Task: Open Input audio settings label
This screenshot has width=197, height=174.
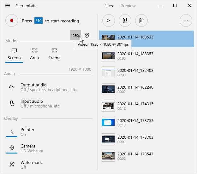Action: 40,104
